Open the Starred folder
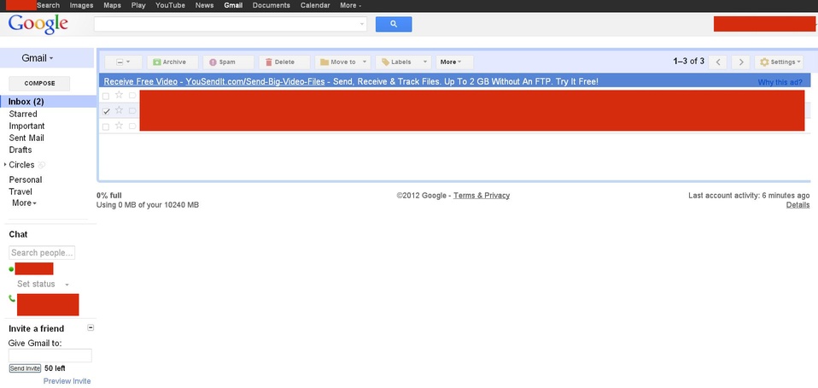Image resolution: width=818 pixels, height=388 pixels. 23,114
